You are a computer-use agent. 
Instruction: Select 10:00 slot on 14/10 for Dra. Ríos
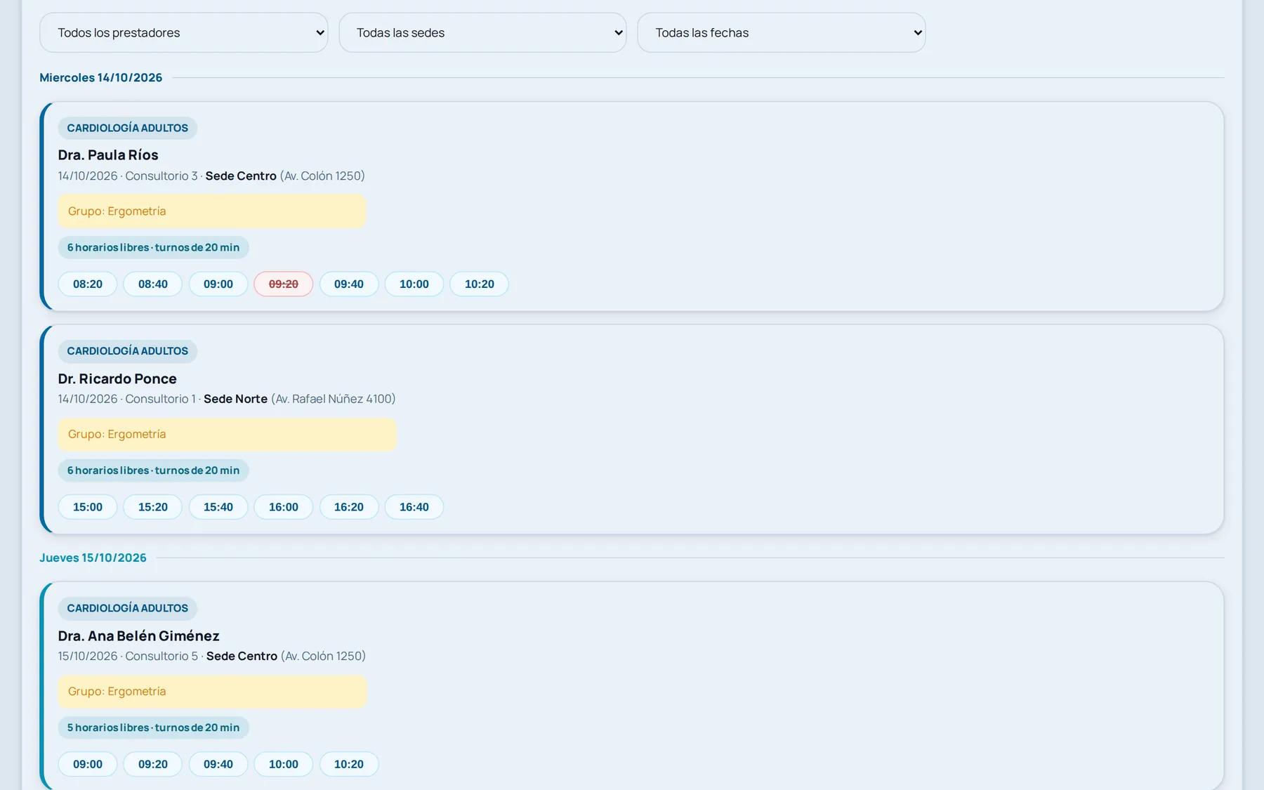tap(414, 284)
